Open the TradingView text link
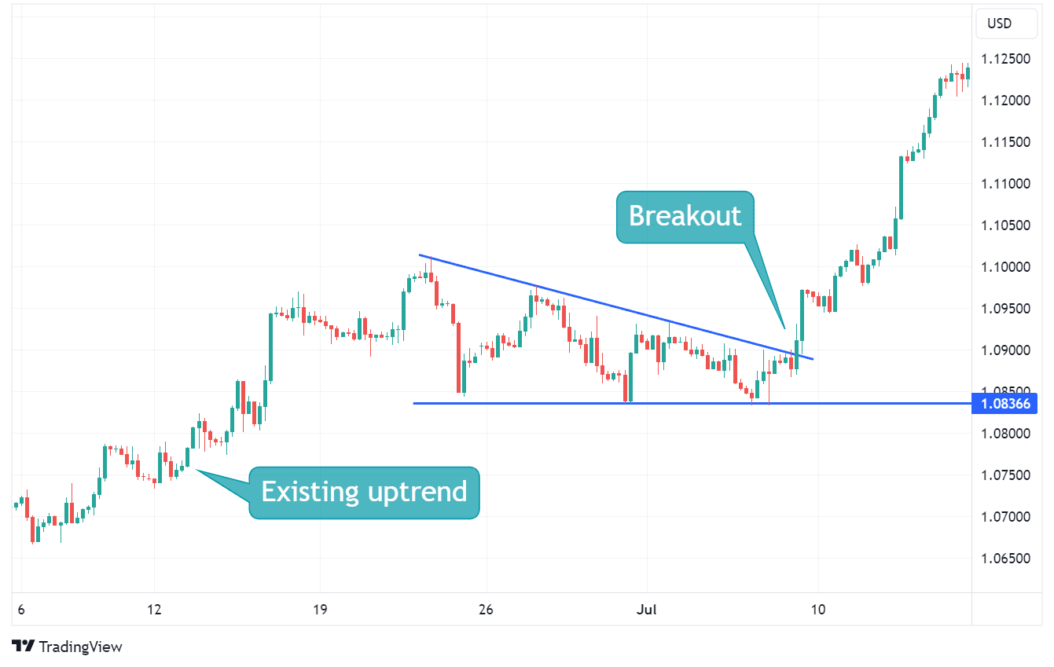Viewport: 1054px width, 667px height. pos(80,647)
